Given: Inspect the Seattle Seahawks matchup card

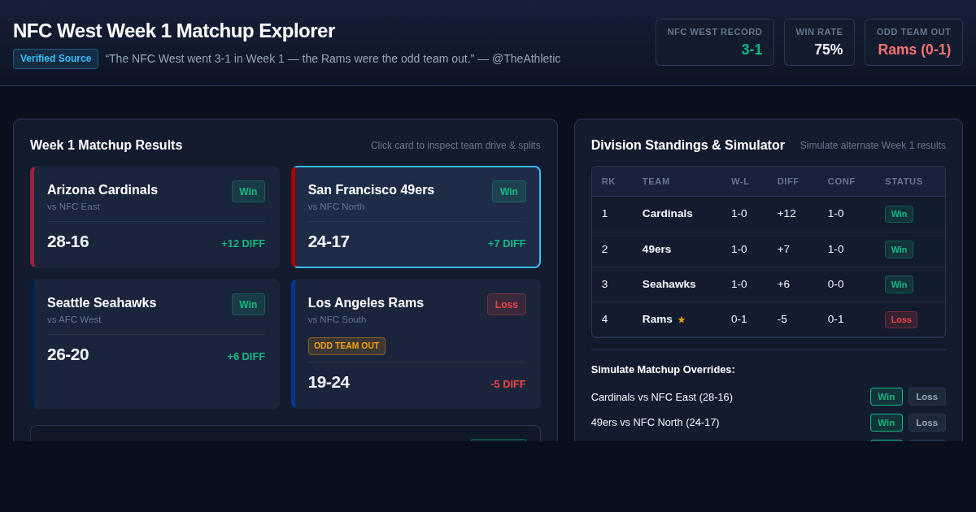Looking at the screenshot, I should [155, 344].
